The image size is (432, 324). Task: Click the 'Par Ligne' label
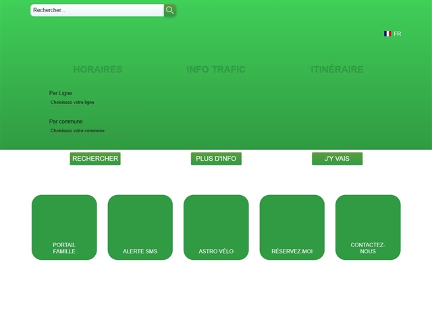coord(61,93)
